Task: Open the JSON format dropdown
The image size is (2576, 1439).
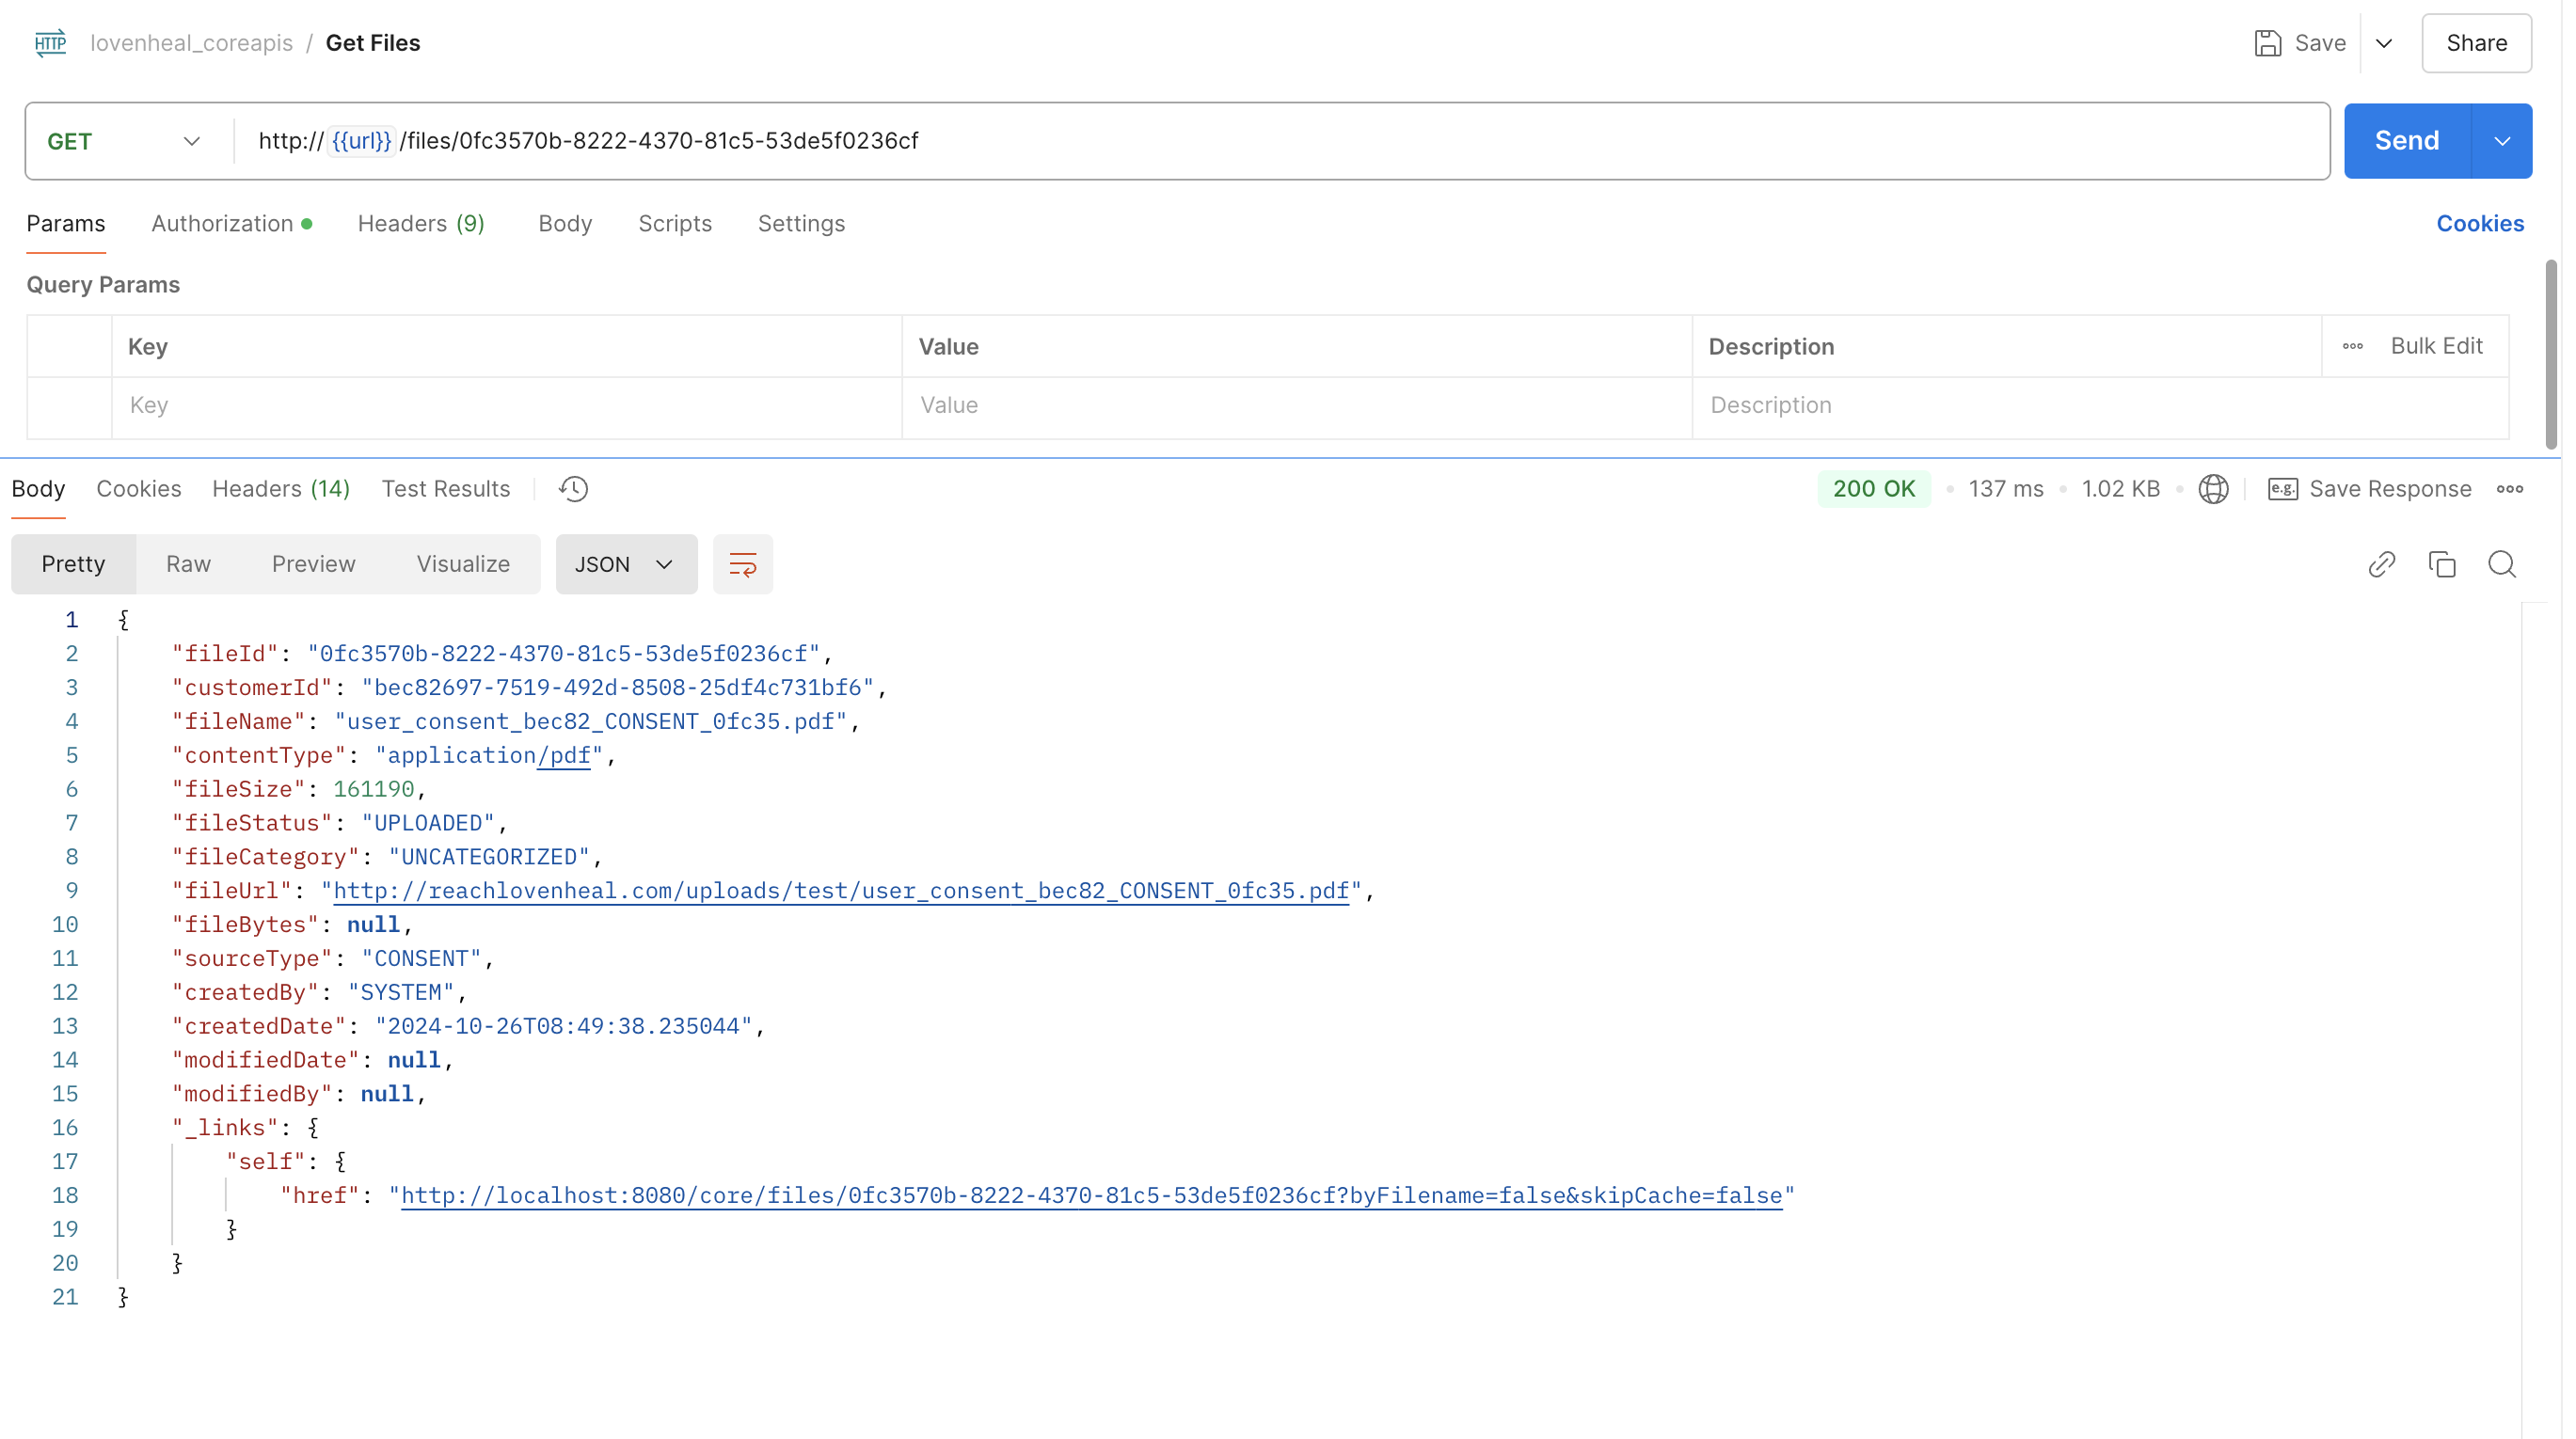Action: point(626,565)
